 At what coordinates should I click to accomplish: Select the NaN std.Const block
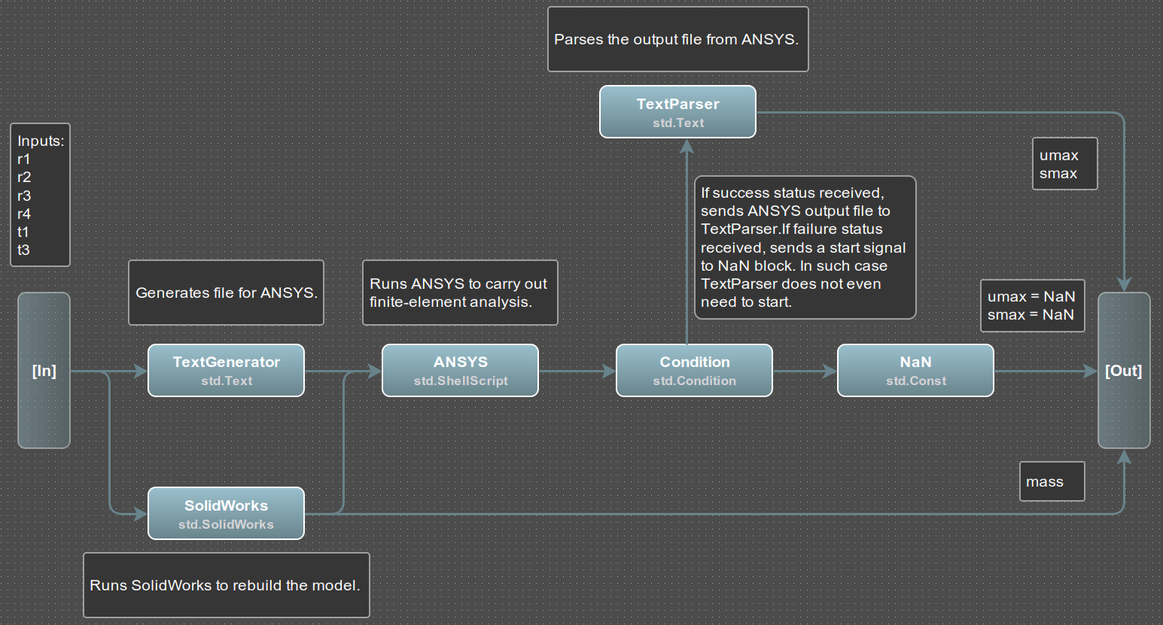915,370
